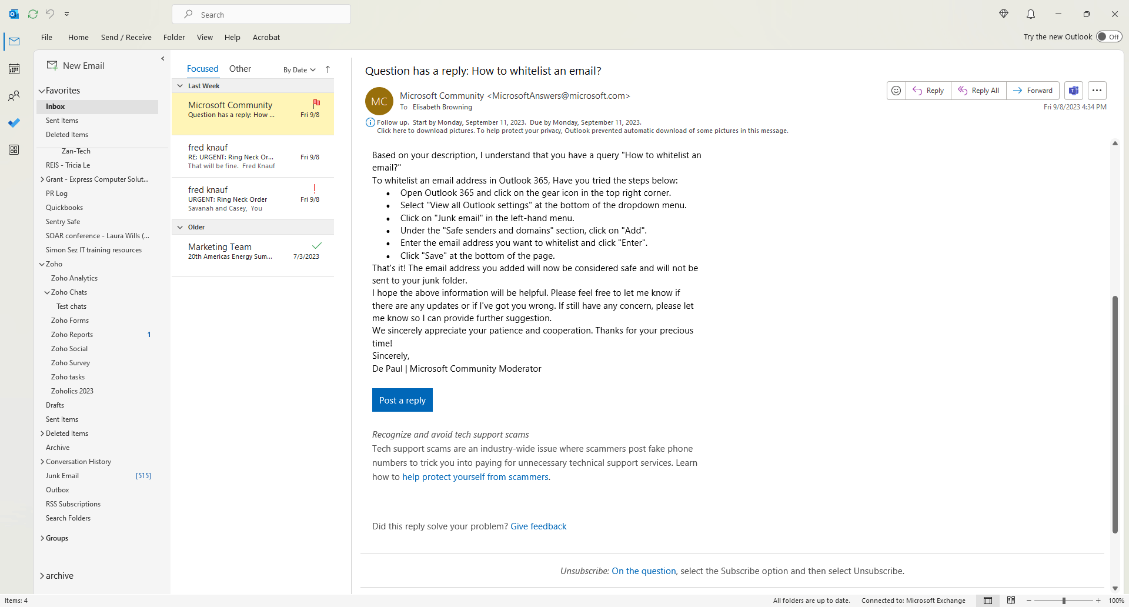Image resolution: width=1129 pixels, height=607 pixels.
Task: Open the People contacts icon
Action: 14,96
